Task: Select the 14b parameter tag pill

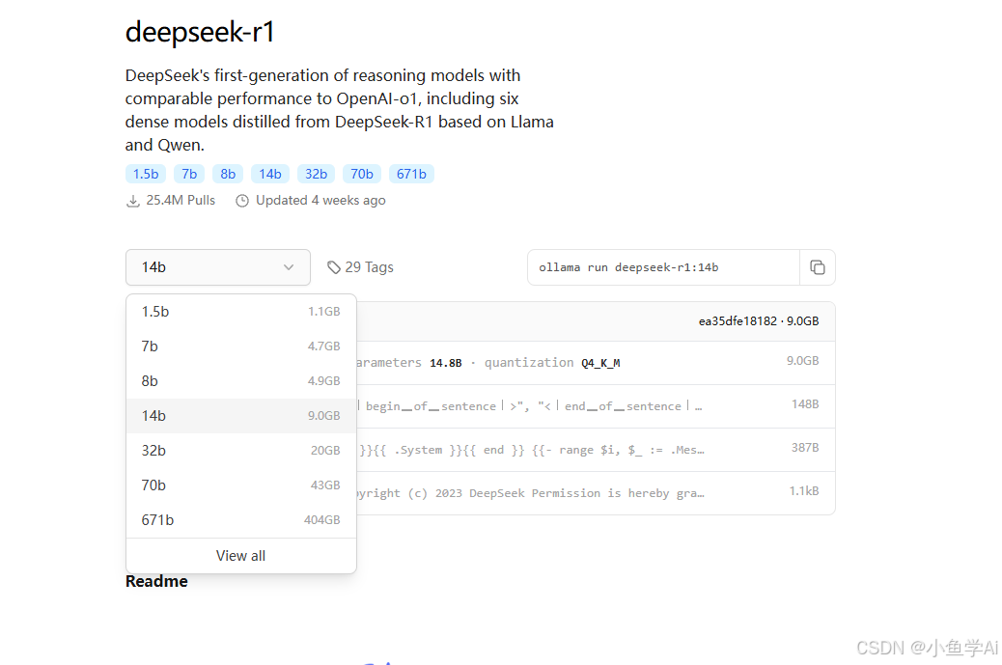Action: [270, 174]
